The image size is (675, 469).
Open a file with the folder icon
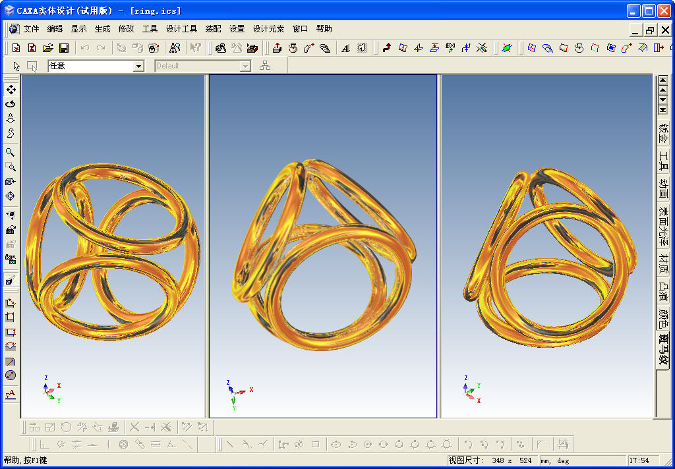click(47, 48)
